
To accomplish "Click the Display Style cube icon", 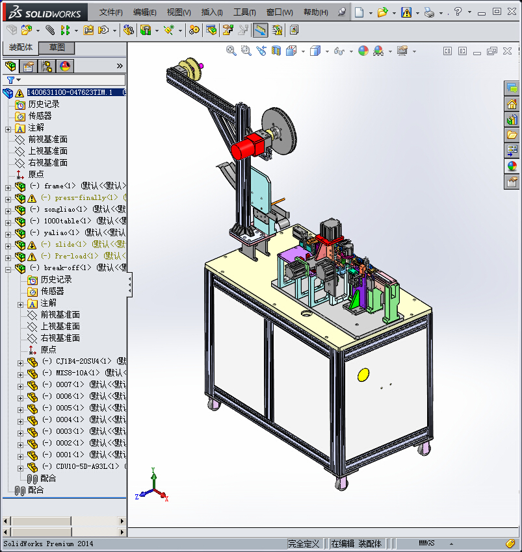I will [x=315, y=51].
